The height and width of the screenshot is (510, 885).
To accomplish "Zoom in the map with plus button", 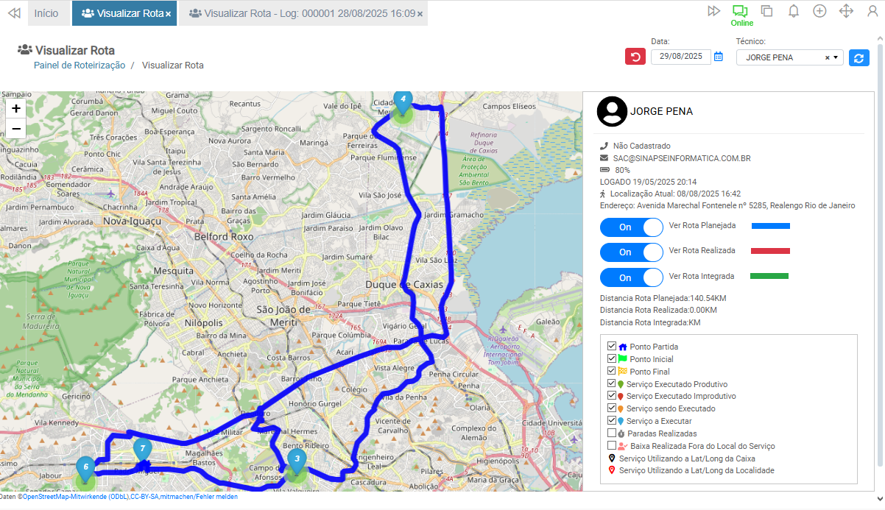I will tap(16, 108).
